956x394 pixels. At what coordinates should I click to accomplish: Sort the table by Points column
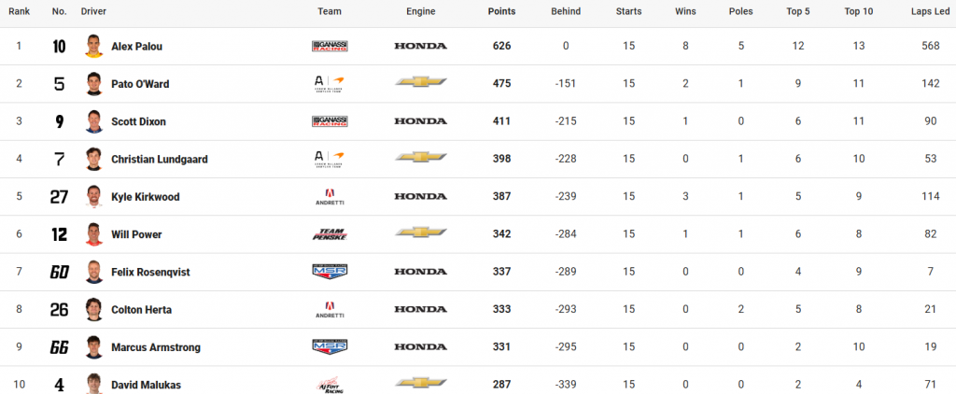pos(501,11)
